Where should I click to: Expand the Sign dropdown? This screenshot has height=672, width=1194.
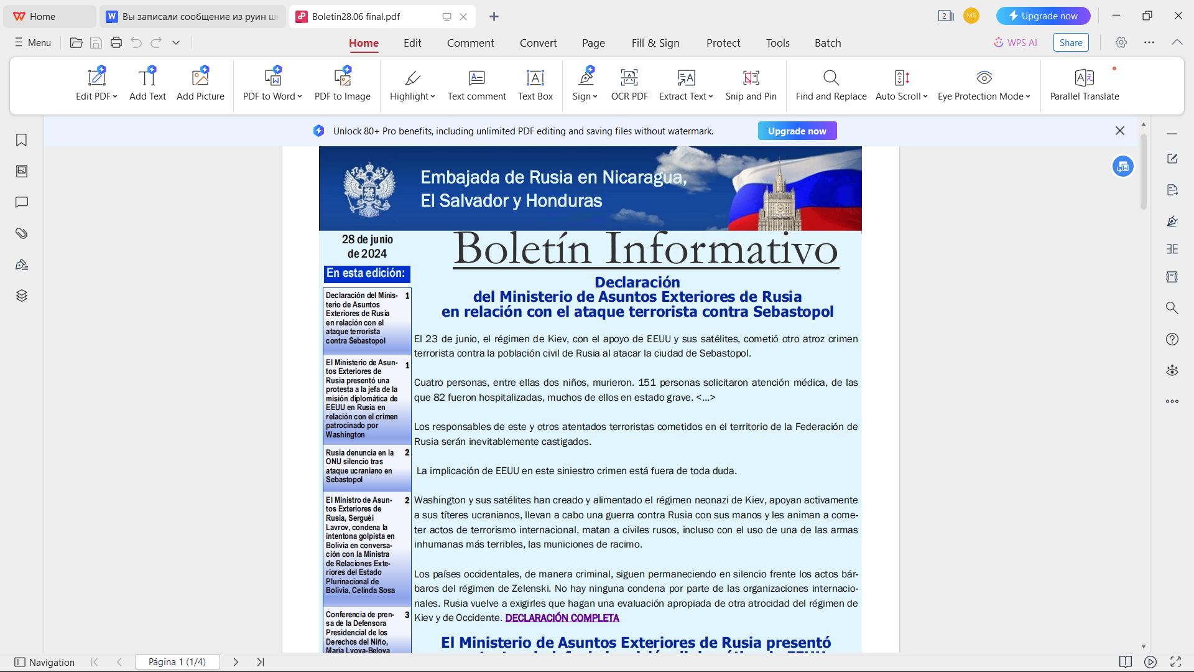[x=595, y=96]
